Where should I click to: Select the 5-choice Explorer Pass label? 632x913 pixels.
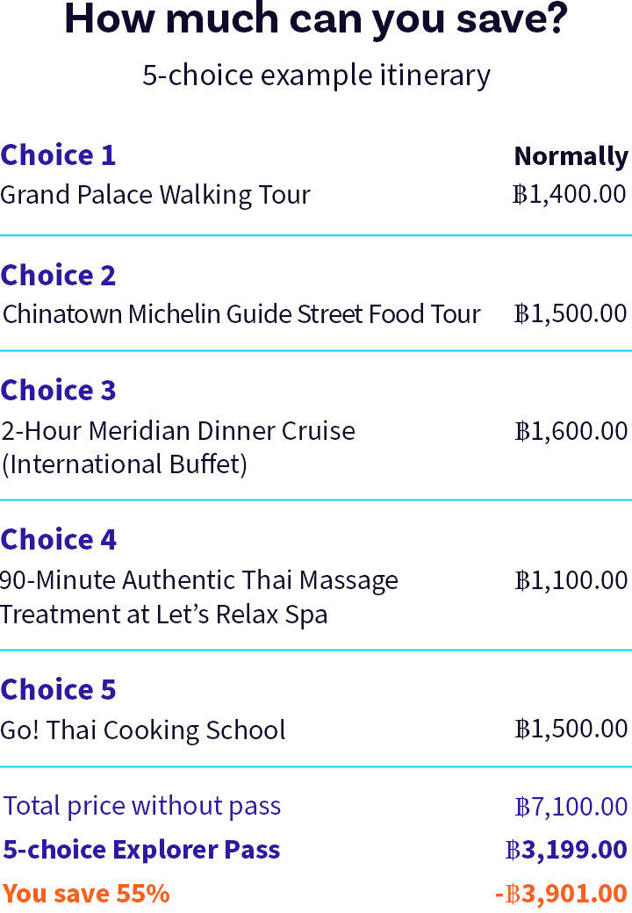141,850
